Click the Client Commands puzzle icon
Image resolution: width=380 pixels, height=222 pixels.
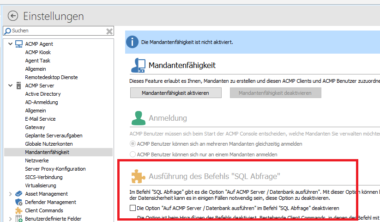point(19,210)
